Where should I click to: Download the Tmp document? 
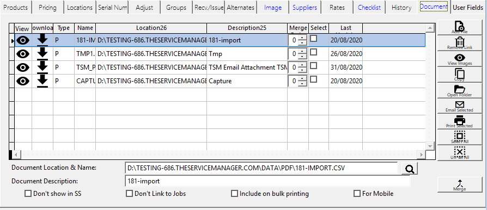(42, 54)
